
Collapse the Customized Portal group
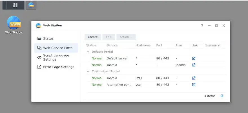pos(88,72)
